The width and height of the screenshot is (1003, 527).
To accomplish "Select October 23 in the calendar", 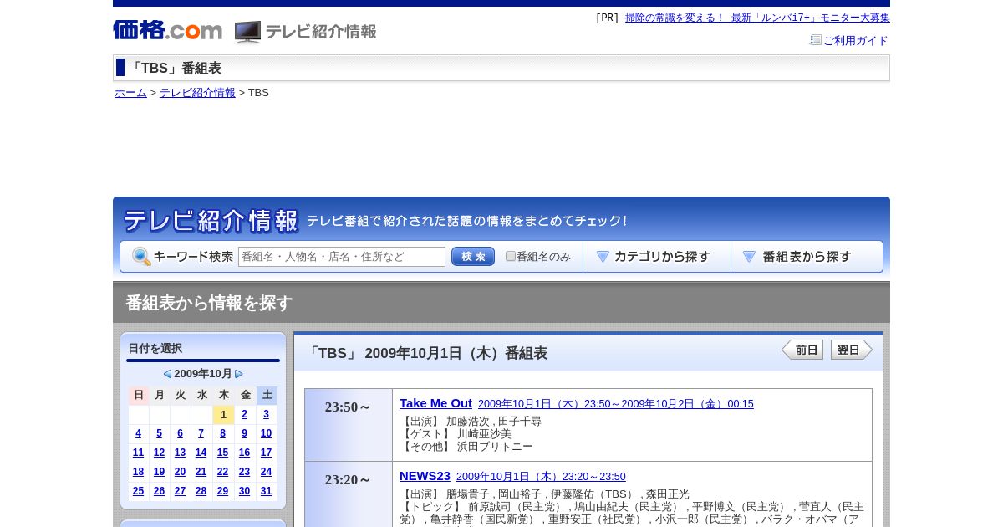I will click(x=245, y=472).
